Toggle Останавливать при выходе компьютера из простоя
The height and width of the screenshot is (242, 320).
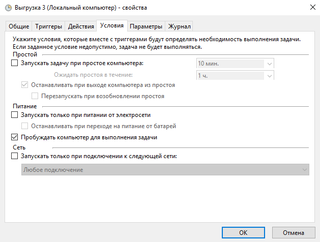coord(24,85)
